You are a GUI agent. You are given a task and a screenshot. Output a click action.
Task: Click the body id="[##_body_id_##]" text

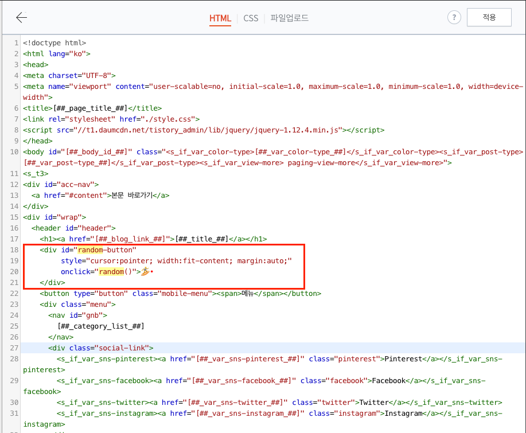click(77, 152)
